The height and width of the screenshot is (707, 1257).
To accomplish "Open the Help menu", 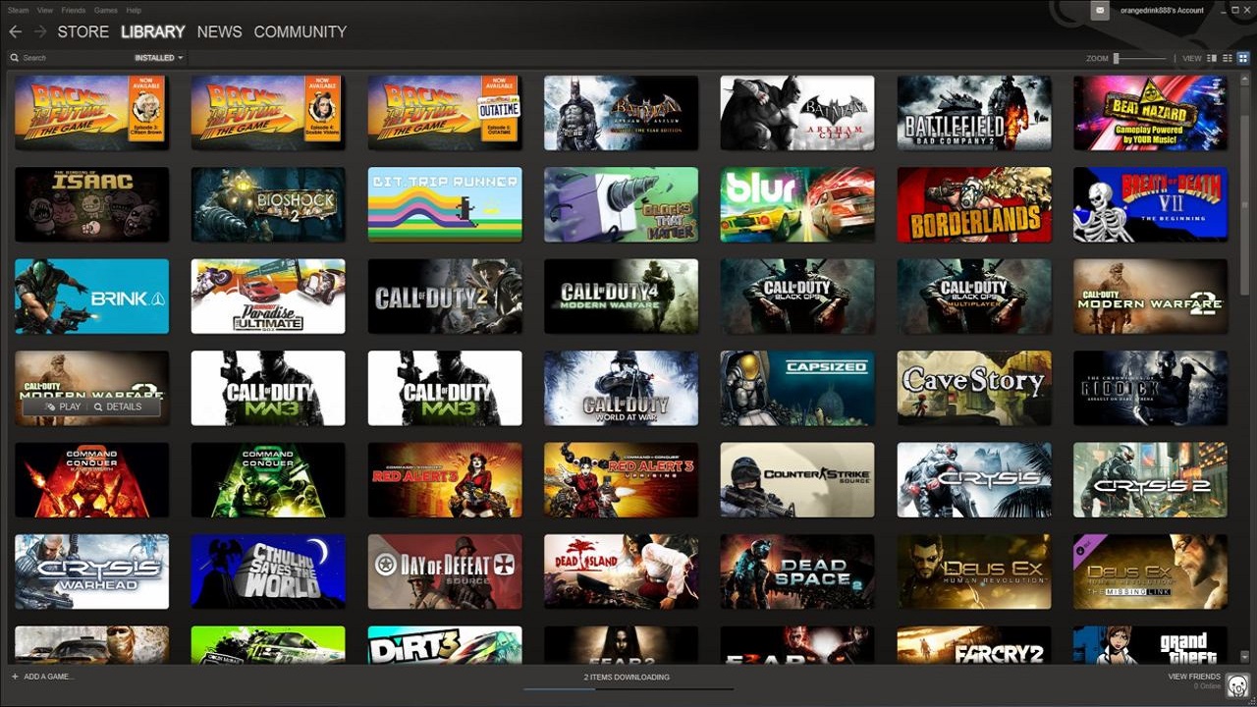I will tap(134, 10).
